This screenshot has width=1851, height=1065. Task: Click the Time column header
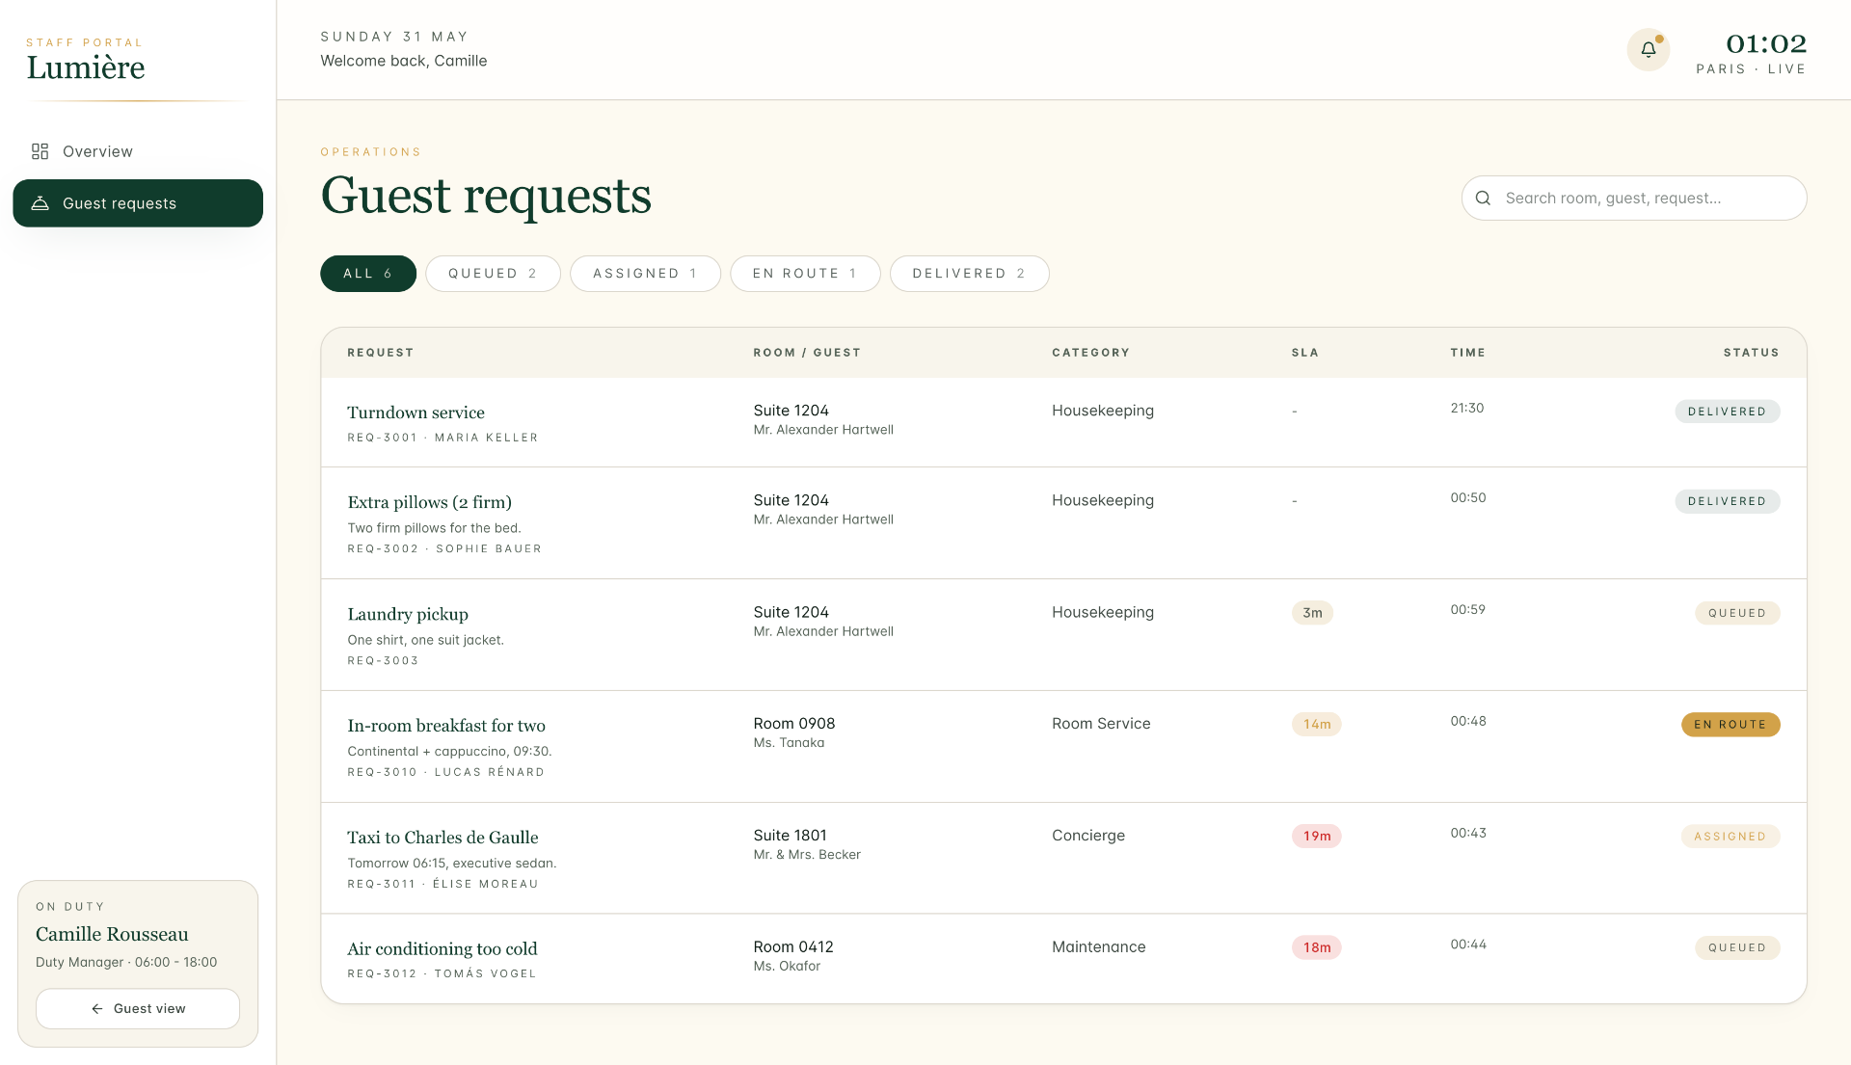1468,353
